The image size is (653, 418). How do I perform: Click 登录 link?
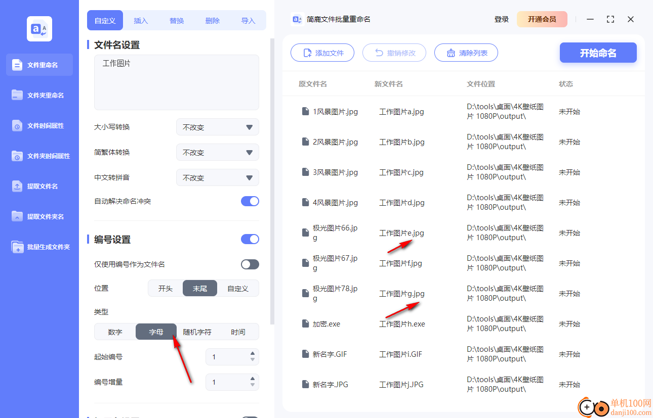tap(502, 19)
